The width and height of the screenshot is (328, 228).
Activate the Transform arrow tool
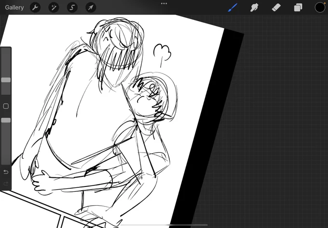tap(91, 8)
